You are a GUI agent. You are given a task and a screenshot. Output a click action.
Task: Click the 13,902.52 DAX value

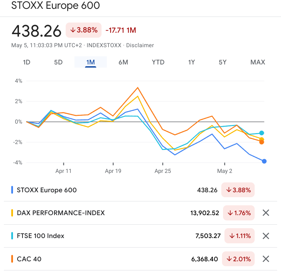(x=205, y=213)
